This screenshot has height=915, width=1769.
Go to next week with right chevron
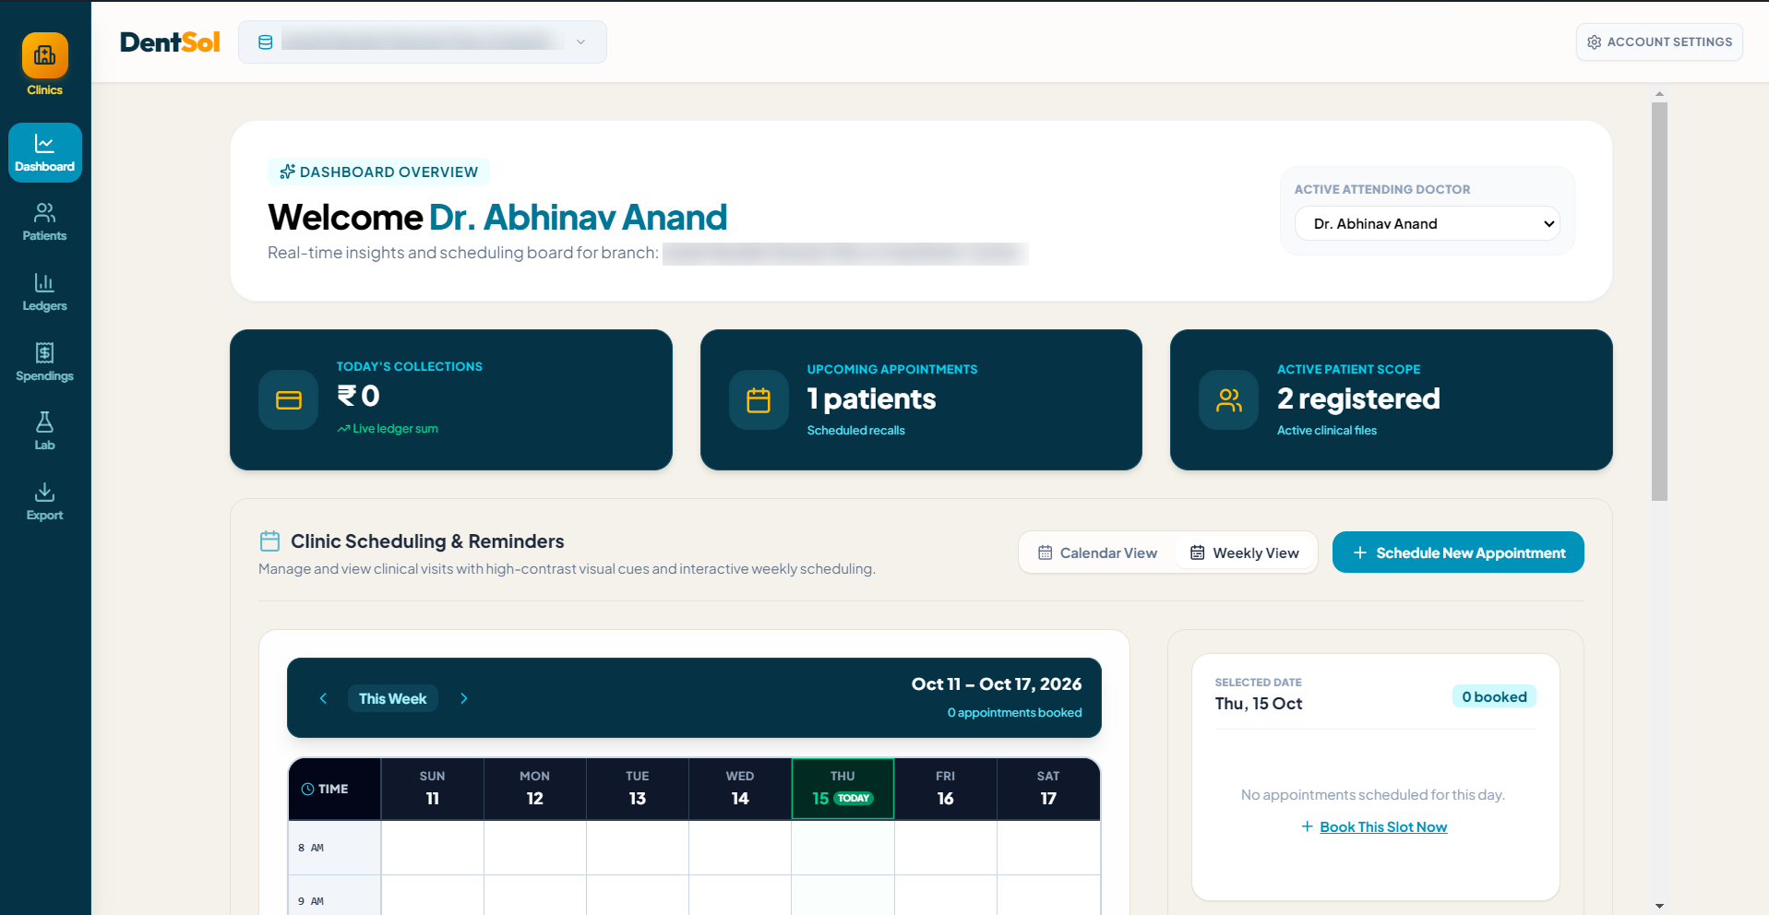(x=464, y=698)
